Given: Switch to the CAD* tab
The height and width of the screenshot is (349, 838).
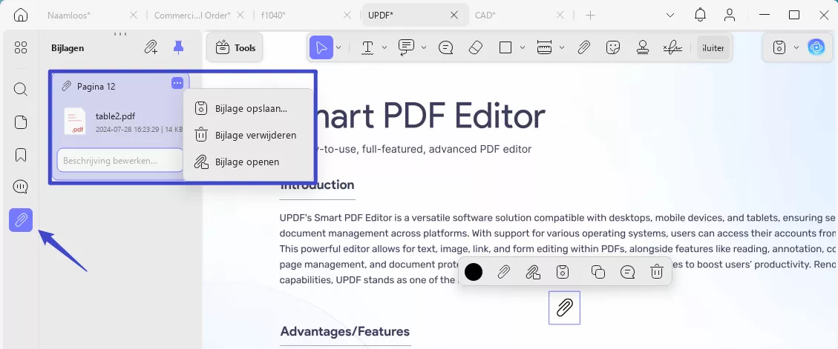Looking at the screenshot, I should (485, 15).
